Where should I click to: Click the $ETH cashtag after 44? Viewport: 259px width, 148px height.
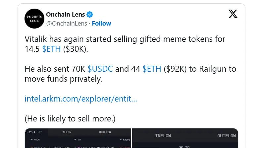[152, 69]
